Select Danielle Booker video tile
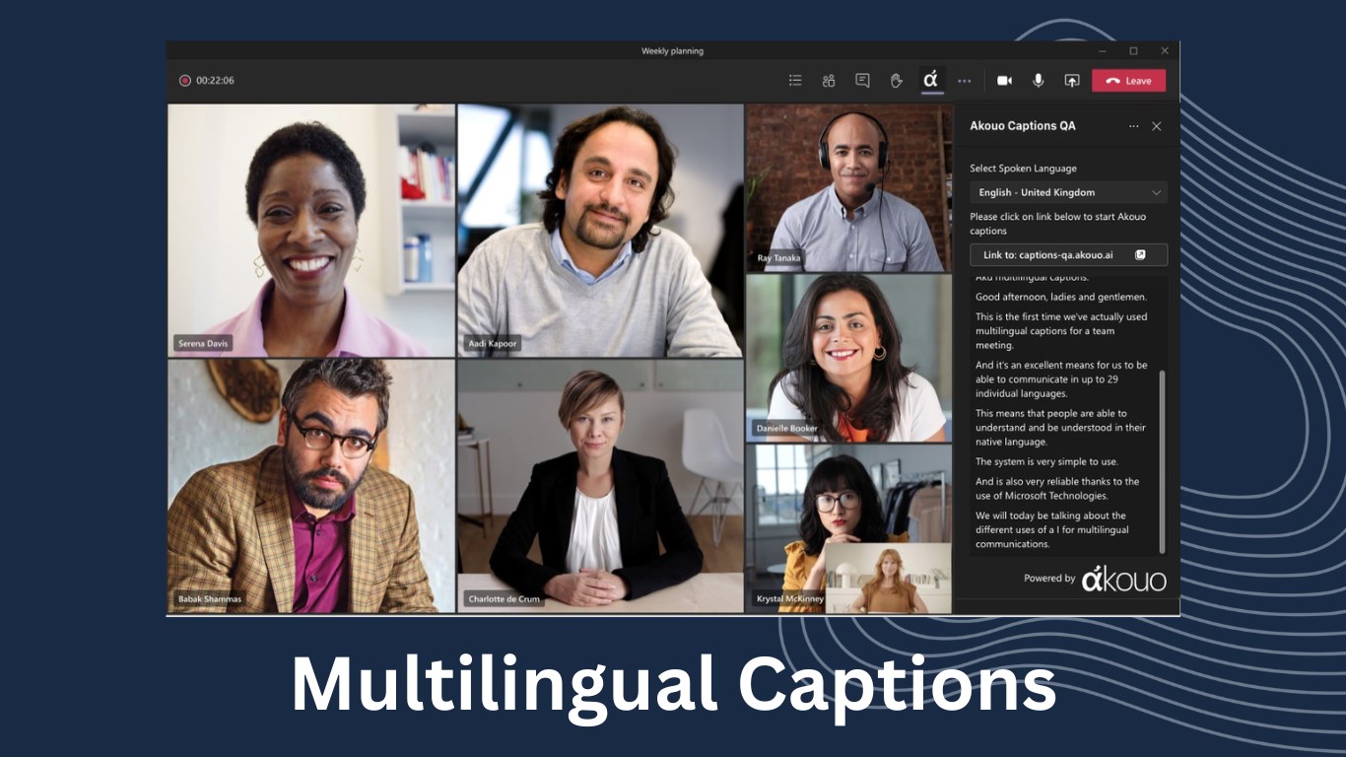 848,358
